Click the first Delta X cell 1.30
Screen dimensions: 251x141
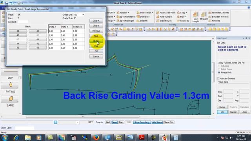pos(54,31)
